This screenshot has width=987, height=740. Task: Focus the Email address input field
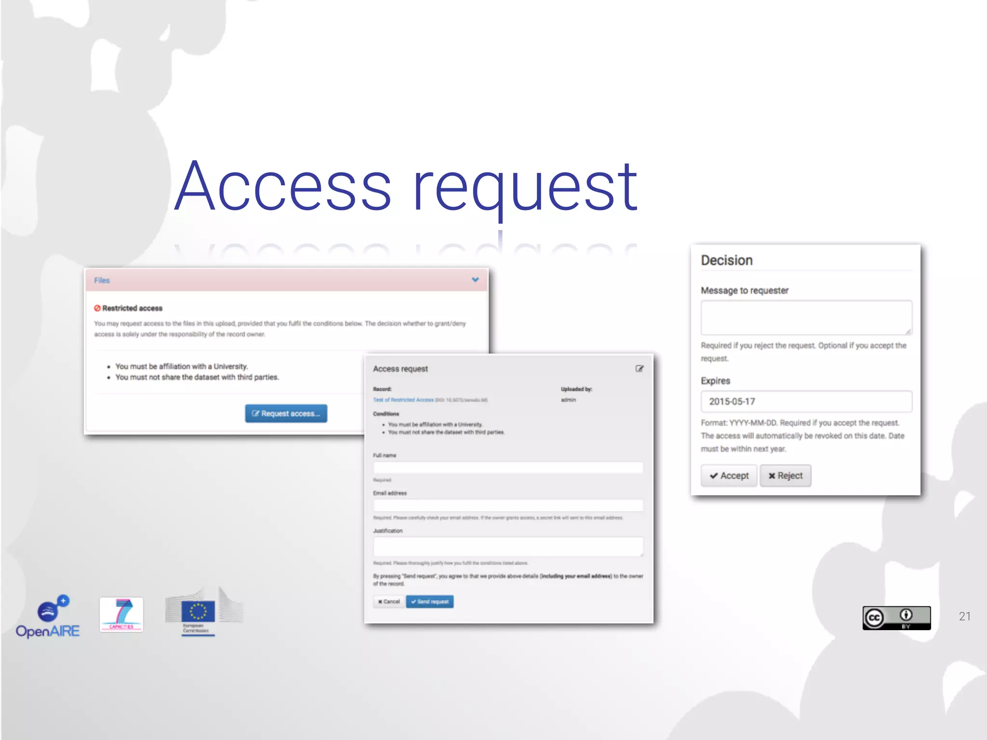click(508, 505)
